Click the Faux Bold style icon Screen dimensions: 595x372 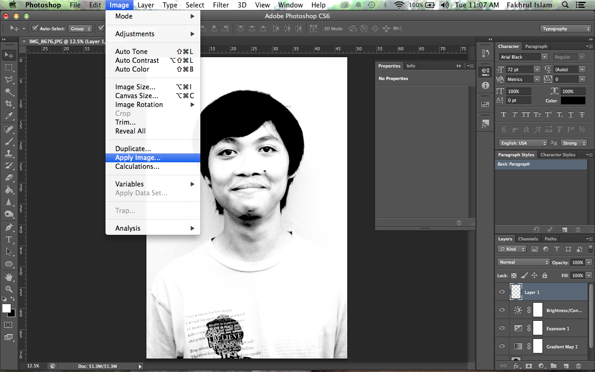(x=503, y=114)
